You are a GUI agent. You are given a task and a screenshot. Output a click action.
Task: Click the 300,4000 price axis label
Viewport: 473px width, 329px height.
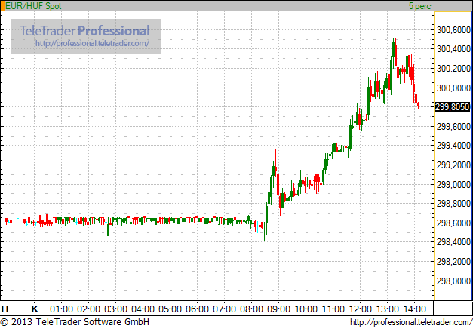453,49
